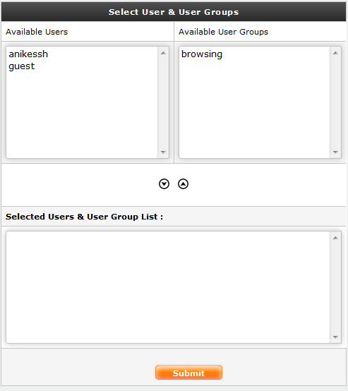Click the Available User Groups scroll-up arrow

click(335, 53)
